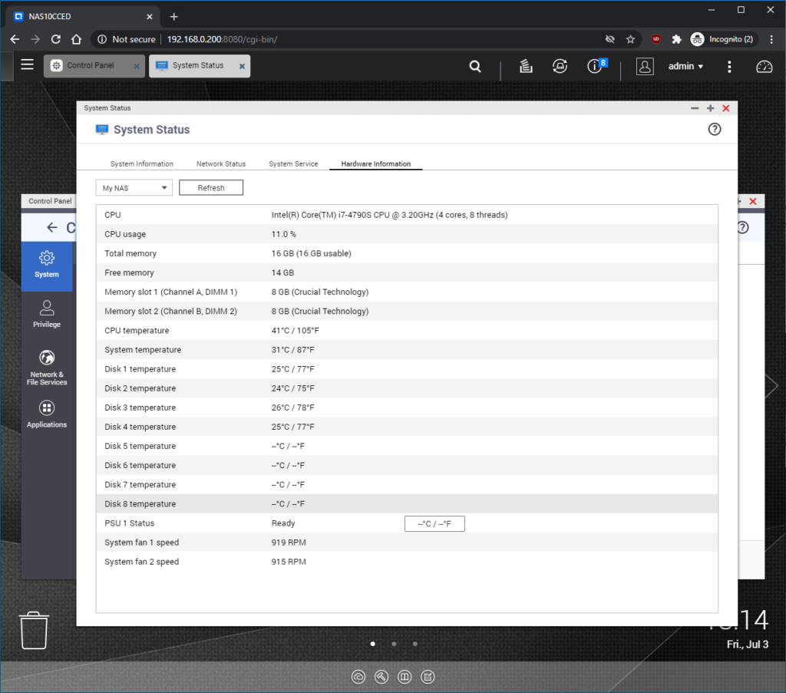Open the uBlock Origin extension icon
Viewport: 786px width, 693px height.
pos(656,39)
